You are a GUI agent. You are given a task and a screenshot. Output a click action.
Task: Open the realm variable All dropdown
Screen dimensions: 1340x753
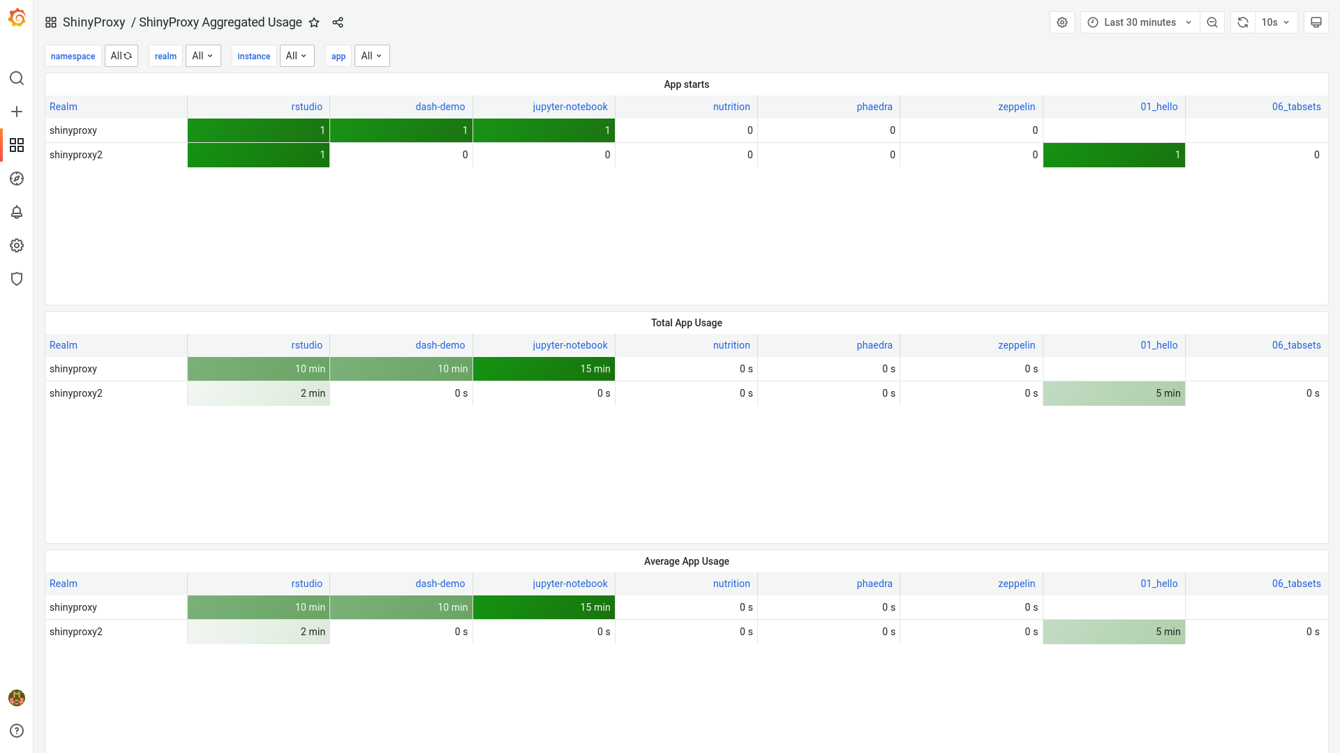click(203, 56)
